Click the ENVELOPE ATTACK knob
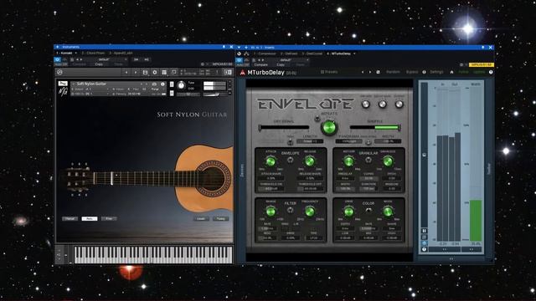 tap(271, 161)
